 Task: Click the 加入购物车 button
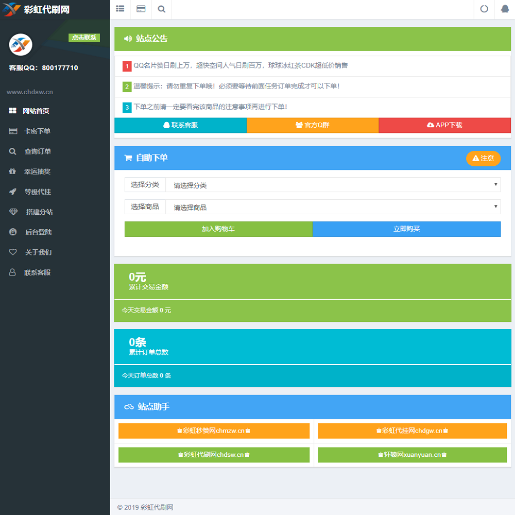click(218, 229)
